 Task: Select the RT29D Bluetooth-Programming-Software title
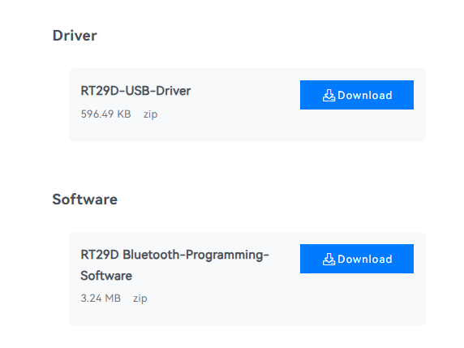(x=174, y=265)
